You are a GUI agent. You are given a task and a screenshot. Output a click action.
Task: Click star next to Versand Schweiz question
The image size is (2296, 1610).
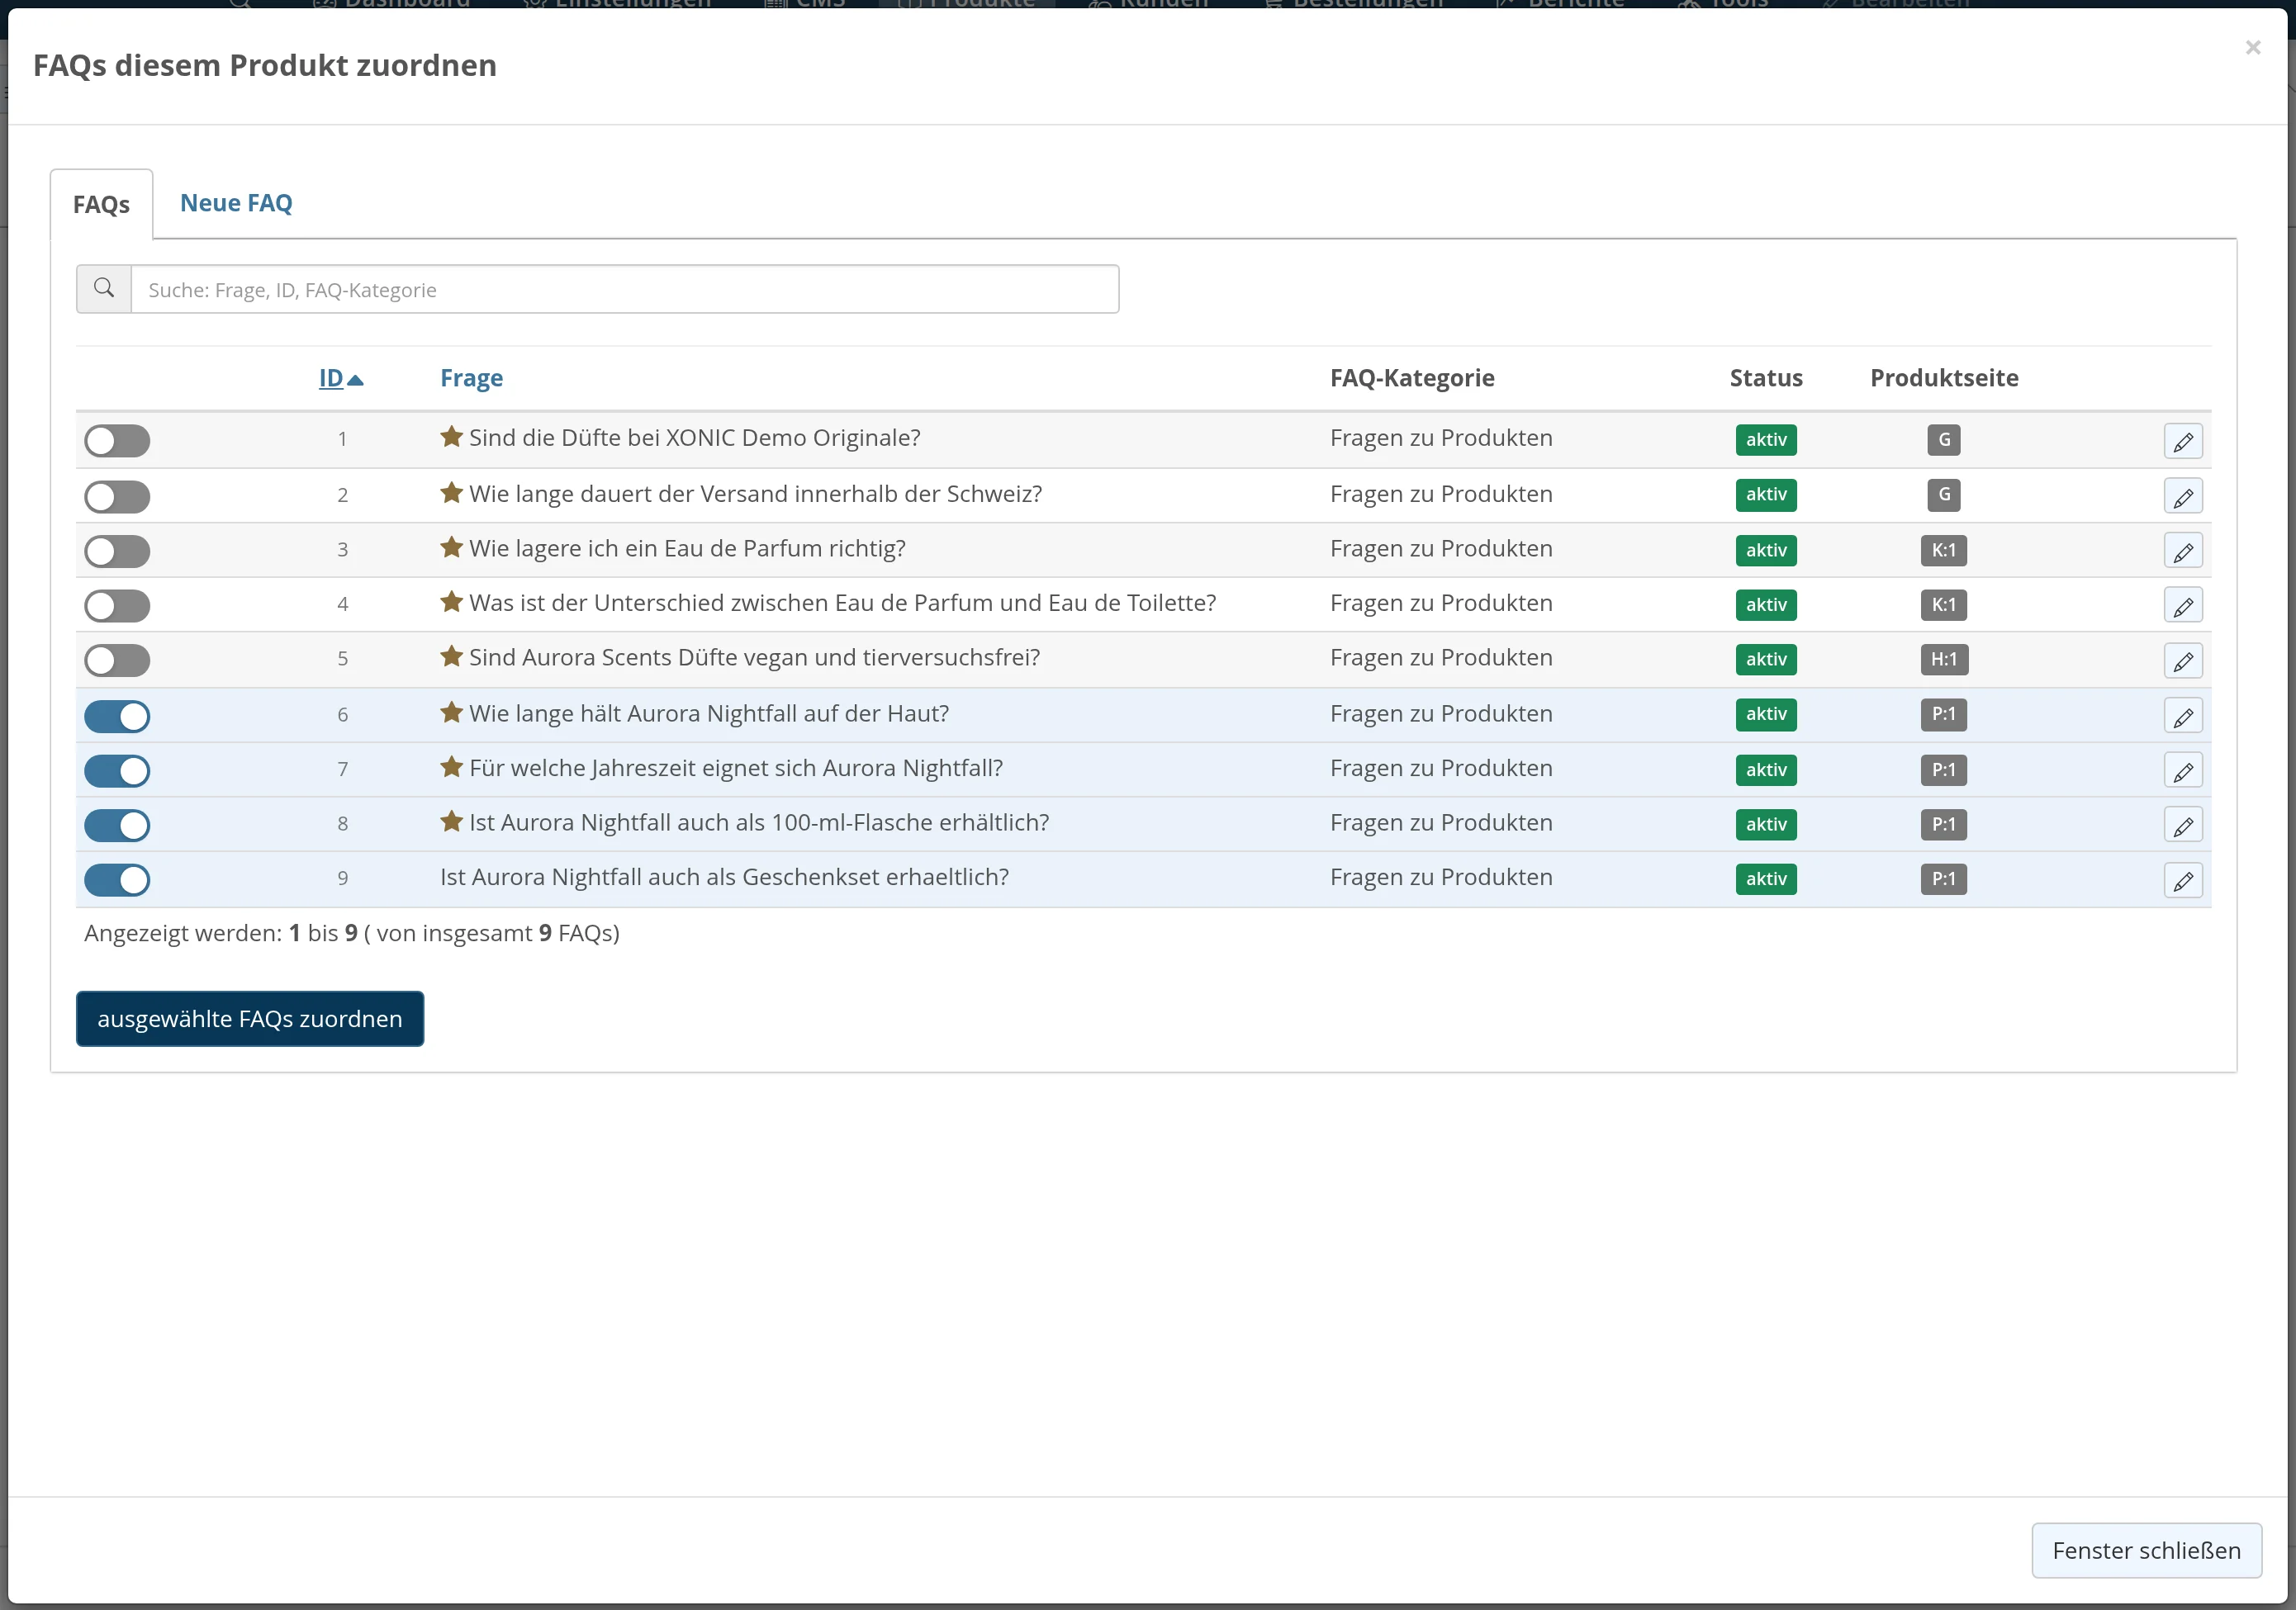[x=451, y=493]
